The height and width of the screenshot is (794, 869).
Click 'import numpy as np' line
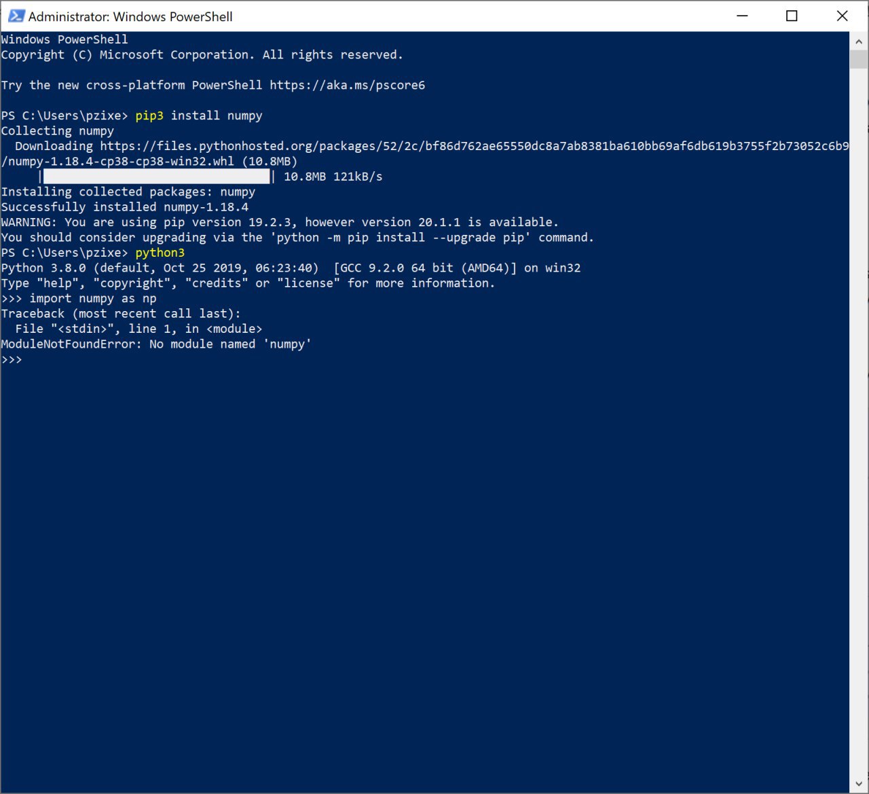[x=93, y=298]
